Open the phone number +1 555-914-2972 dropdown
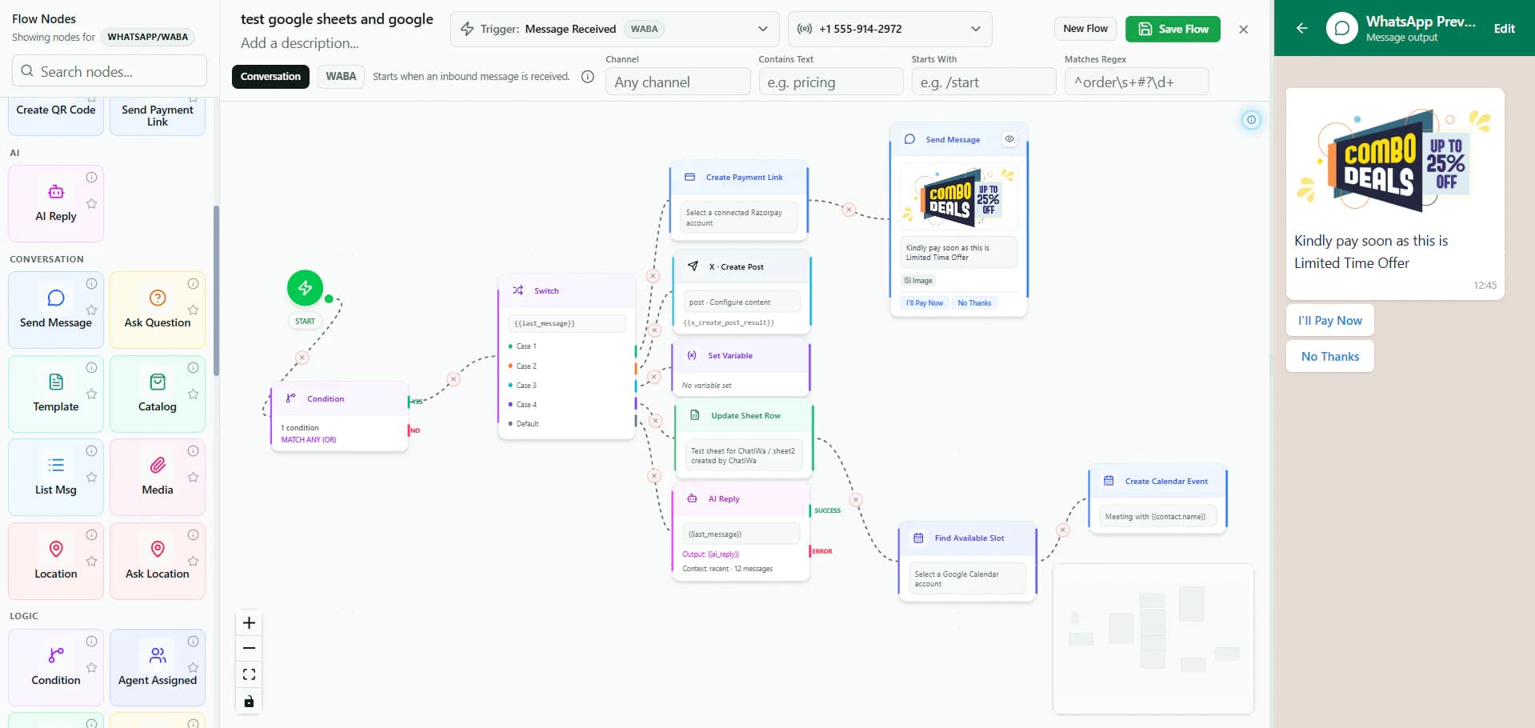 pos(889,29)
